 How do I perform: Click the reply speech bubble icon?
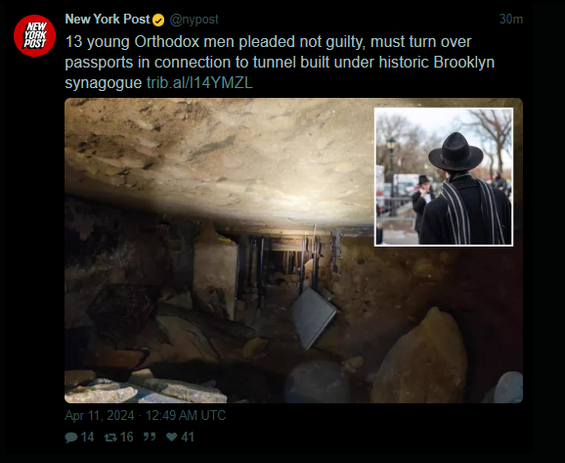(x=71, y=438)
